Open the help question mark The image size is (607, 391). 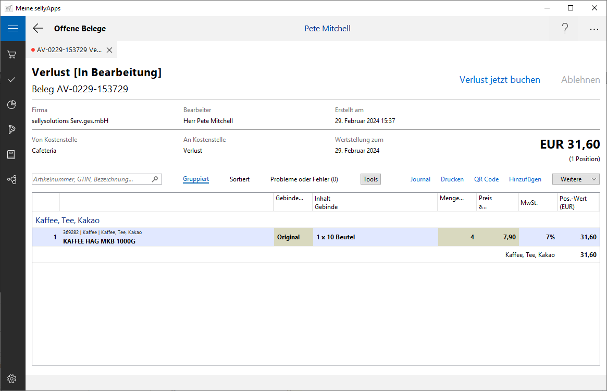pos(565,29)
